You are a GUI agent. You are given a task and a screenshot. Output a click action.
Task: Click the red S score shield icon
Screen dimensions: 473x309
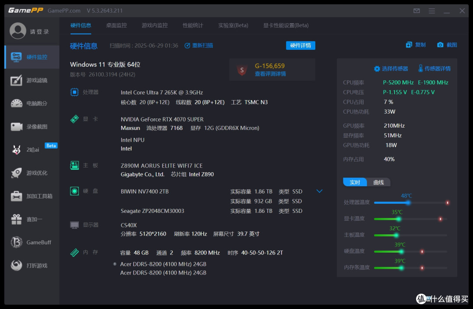tap(242, 70)
